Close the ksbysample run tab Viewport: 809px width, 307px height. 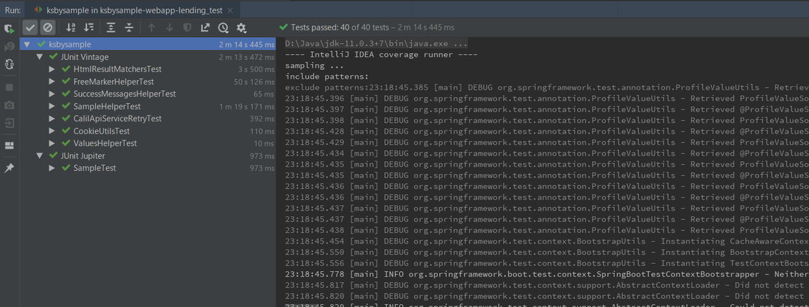tap(230, 10)
